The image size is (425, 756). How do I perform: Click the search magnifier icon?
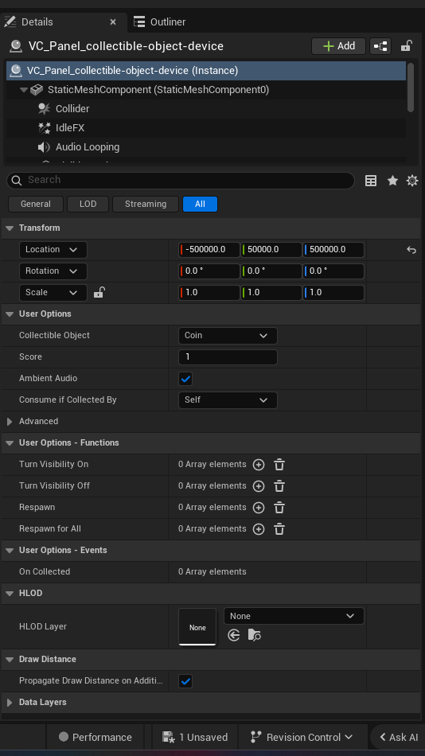coord(17,181)
